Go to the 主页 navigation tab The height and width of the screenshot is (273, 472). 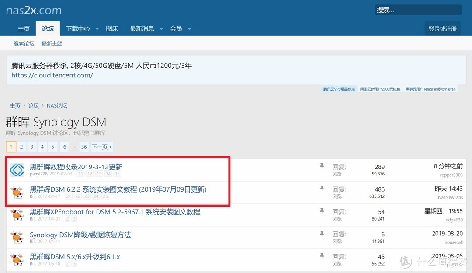coord(24,28)
